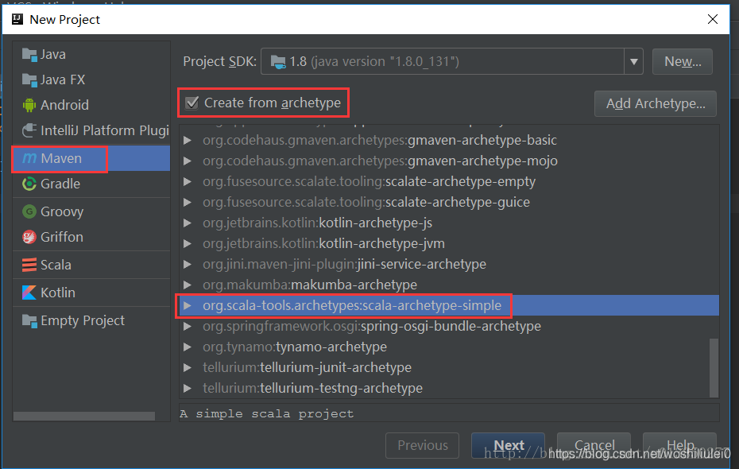This screenshot has height=469, width=739.
Task: Choose Android in project type list
Action: pos(91,105)
